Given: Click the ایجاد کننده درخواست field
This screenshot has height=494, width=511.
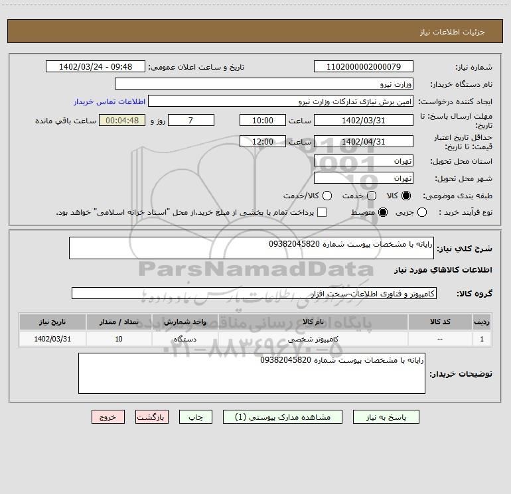Looking at the screenshot, I should [x=281, y=101].
